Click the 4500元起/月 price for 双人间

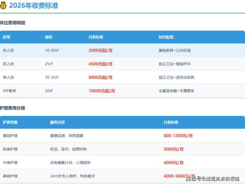100,64
